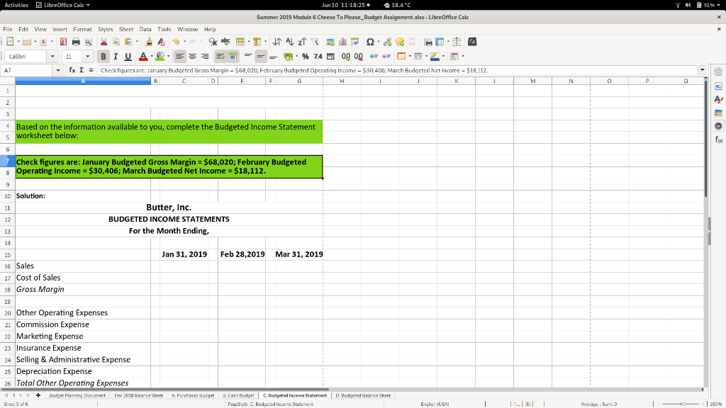
Task: Open Find & Replace tool
Action: coord(213,42)
